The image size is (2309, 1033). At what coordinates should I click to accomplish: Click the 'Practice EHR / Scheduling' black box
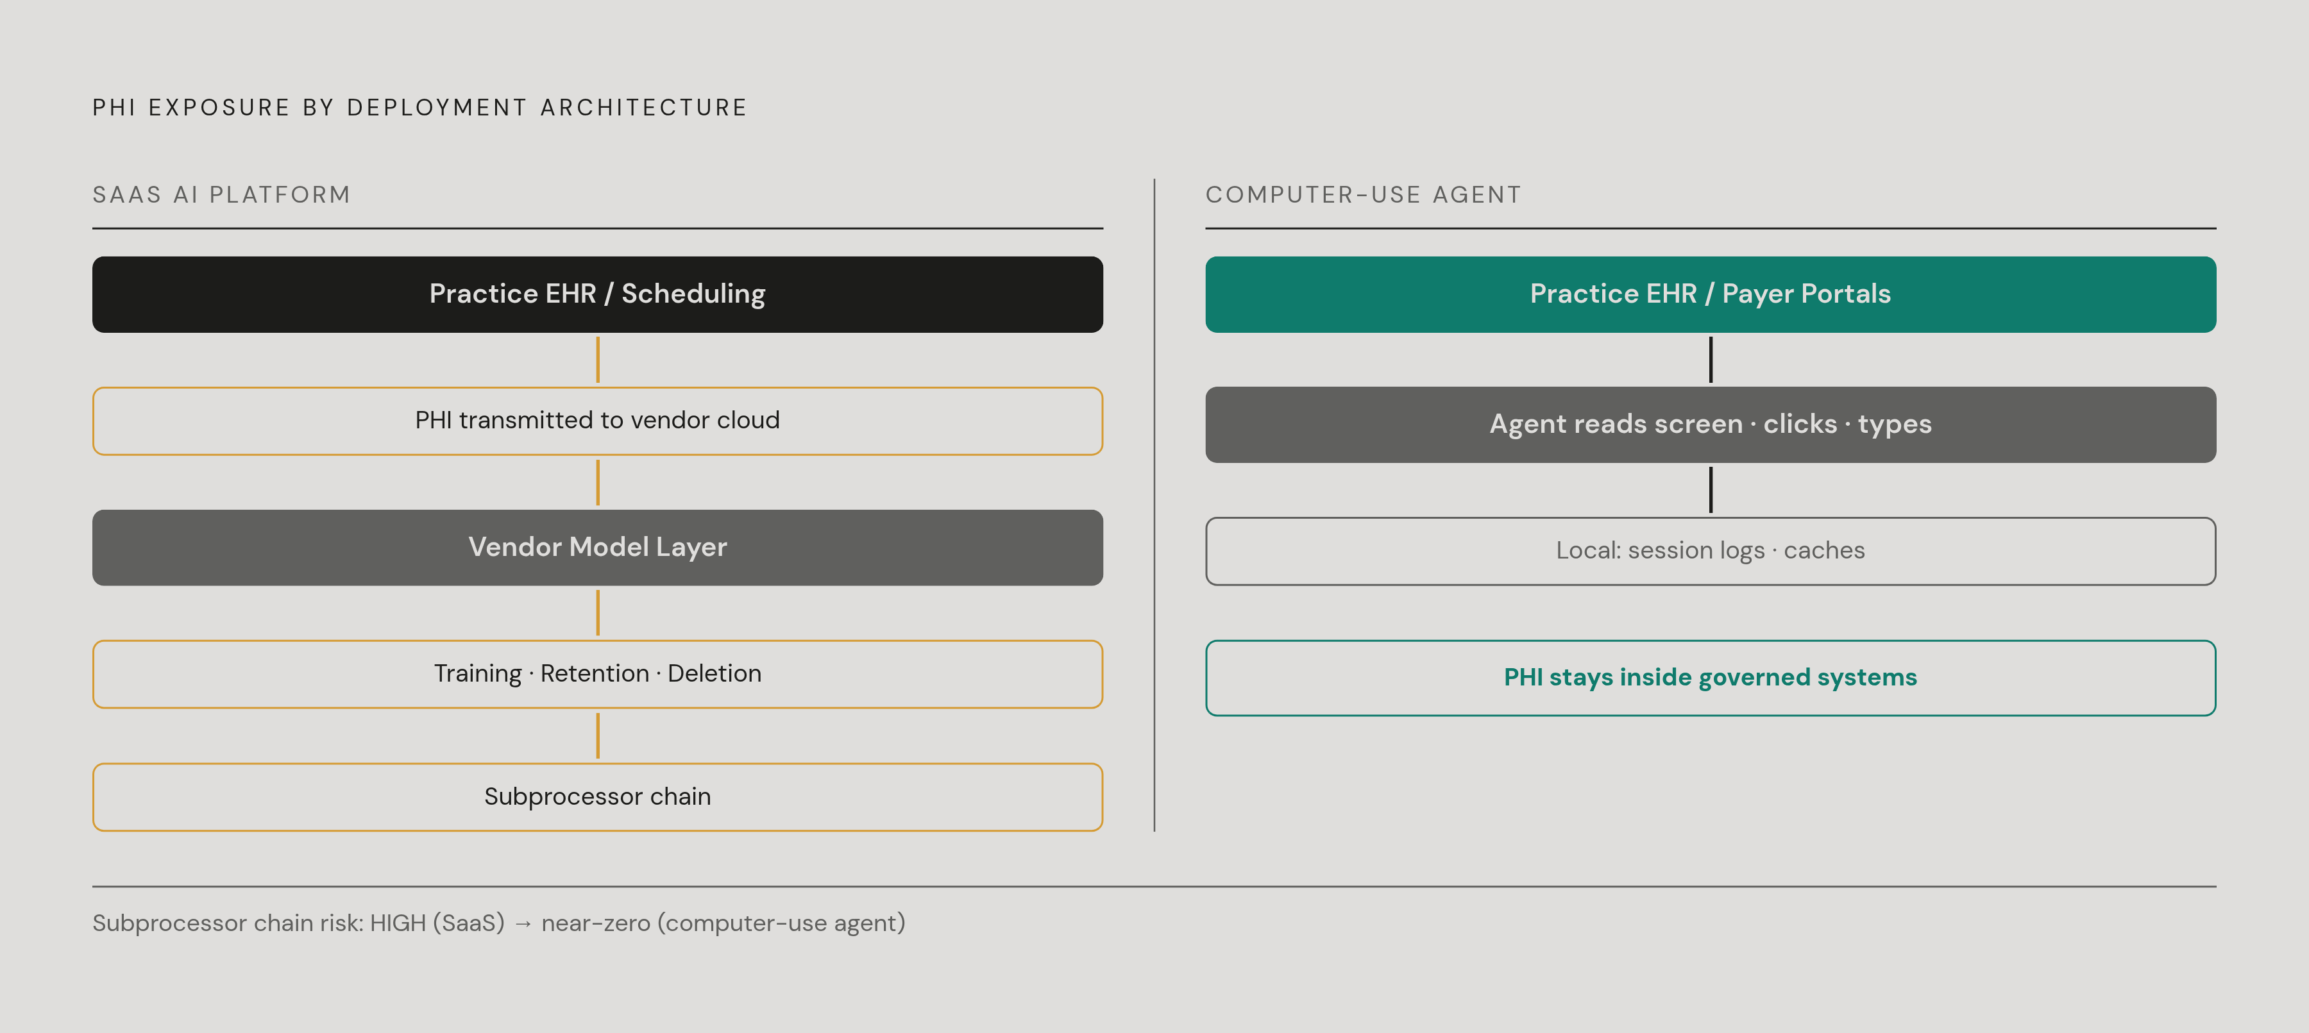[x=598, y=295]
